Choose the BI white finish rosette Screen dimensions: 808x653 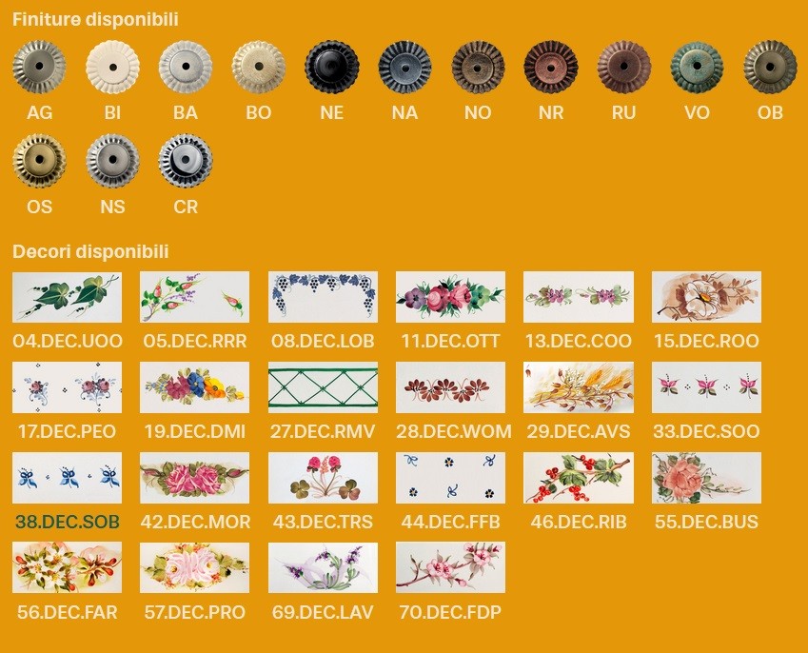112,67
